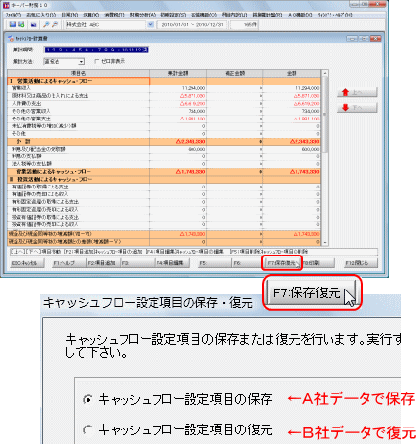Viewport: 418px width, 444px height.
Task: Click the F2:項目追加 button
Action: pos(102,263)
